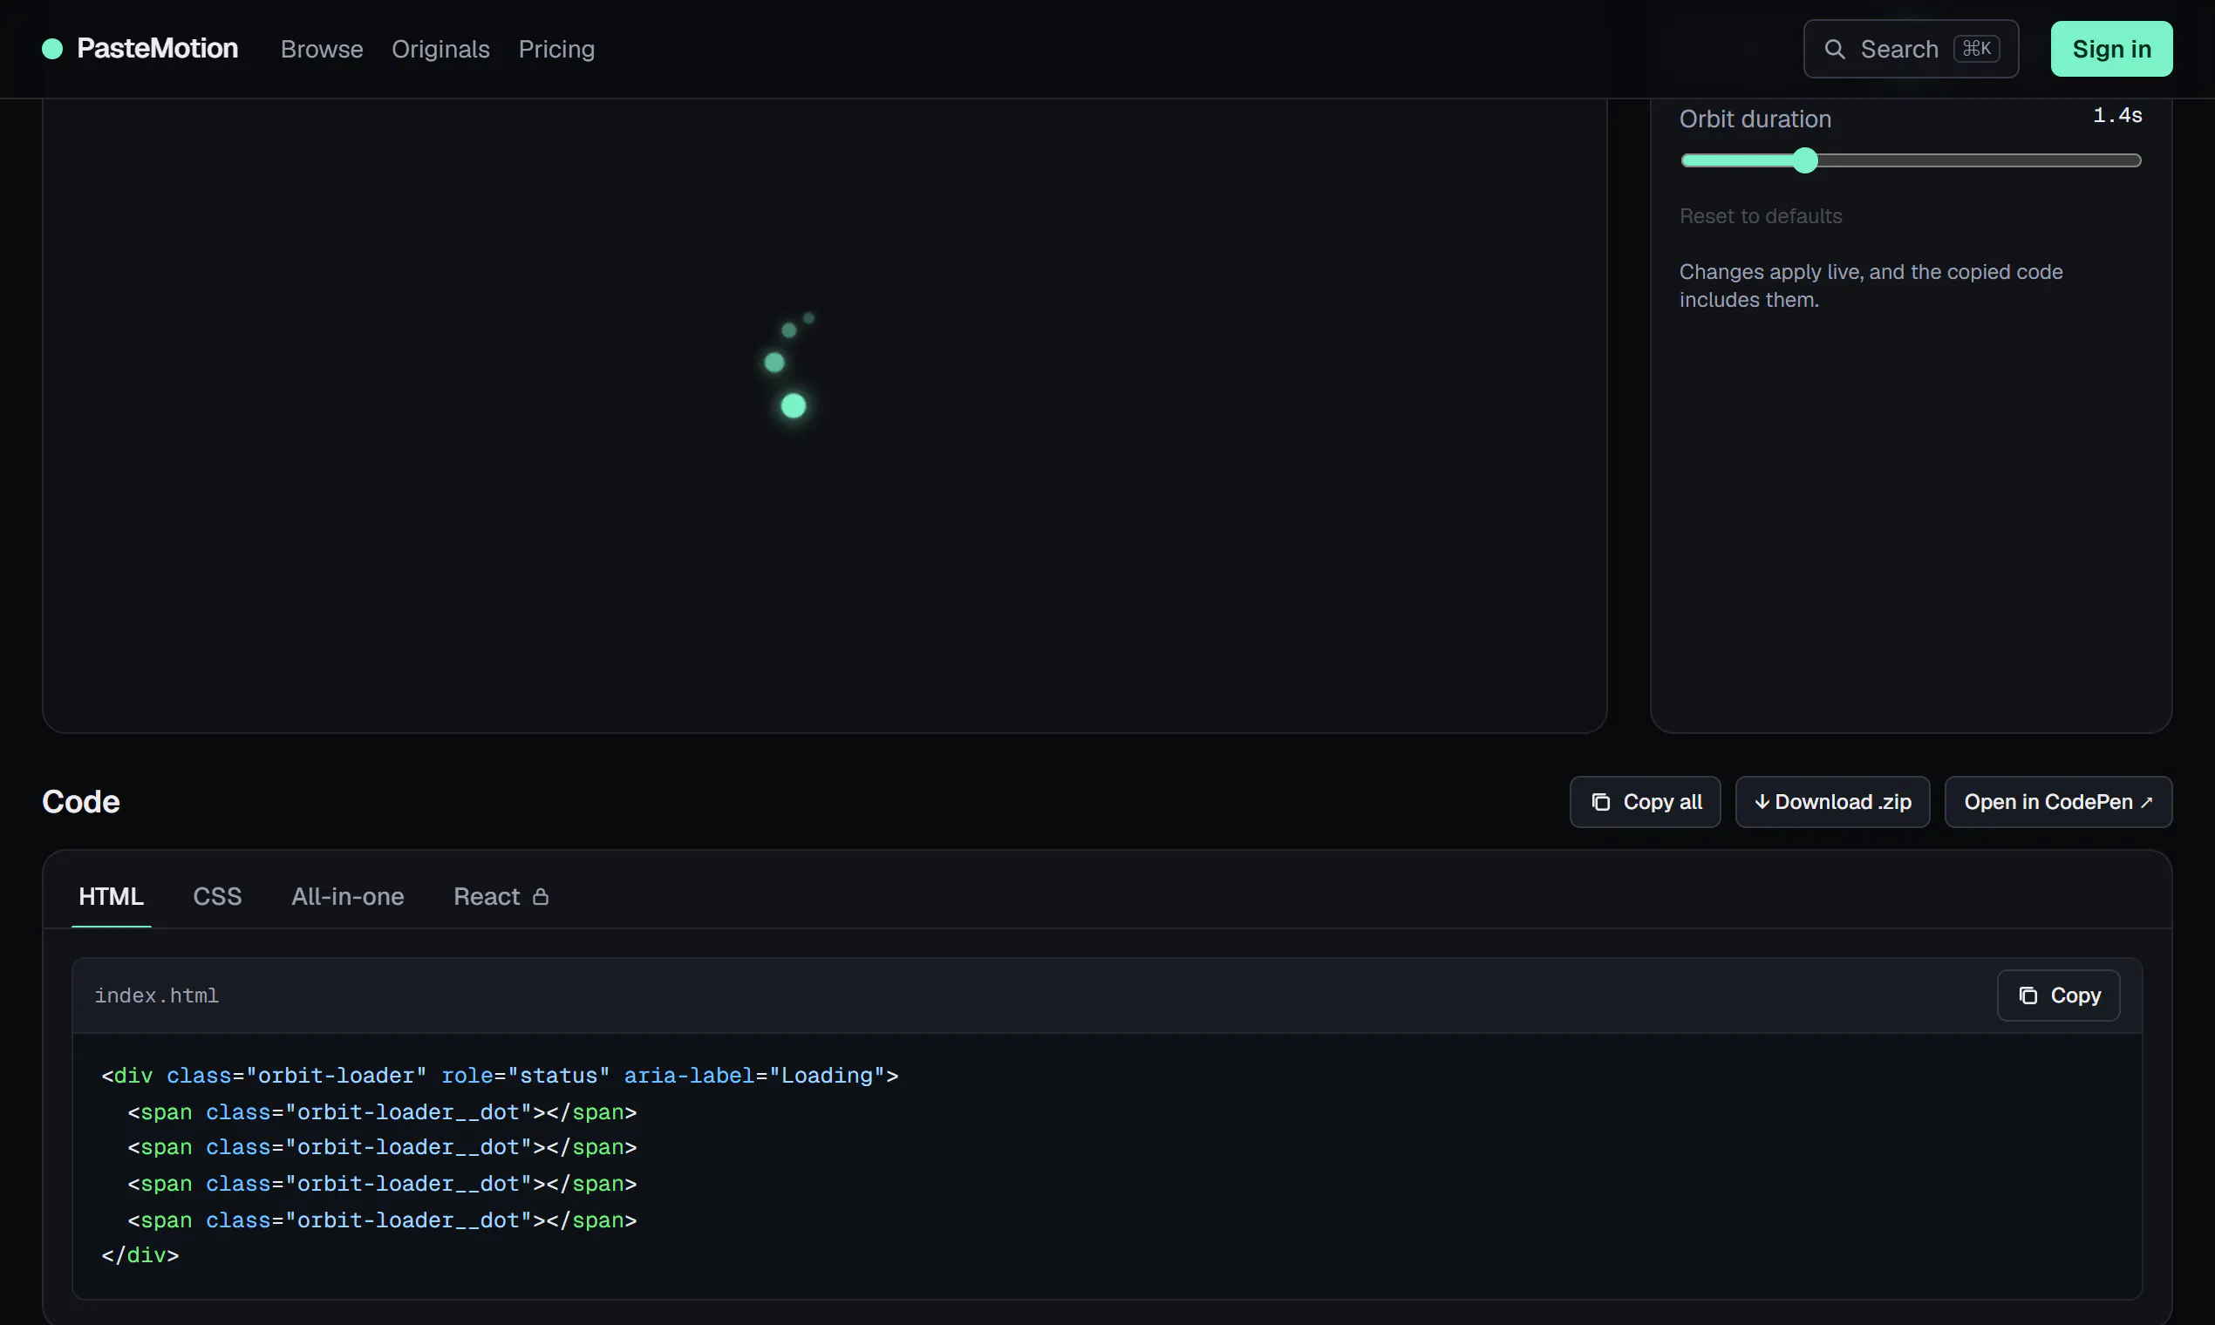Adjust the Orbit duration slider handle
2215x1325 pixels.
tap(1805, 160)
